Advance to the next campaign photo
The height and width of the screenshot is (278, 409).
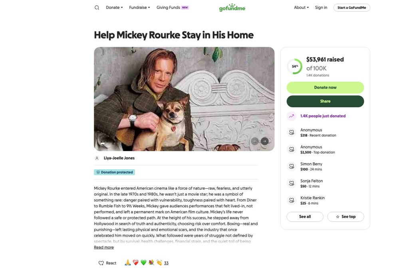tap(264, 141)
